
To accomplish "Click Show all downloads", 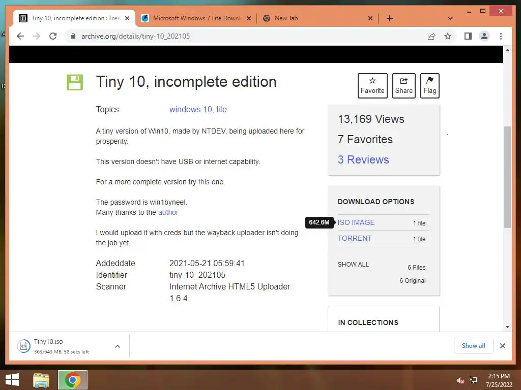I will tap(474, 346).
